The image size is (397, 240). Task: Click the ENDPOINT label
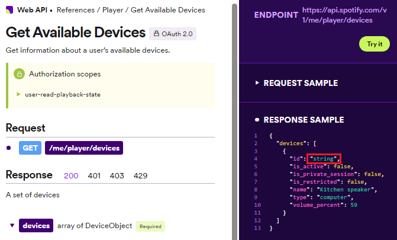point(276,15)
